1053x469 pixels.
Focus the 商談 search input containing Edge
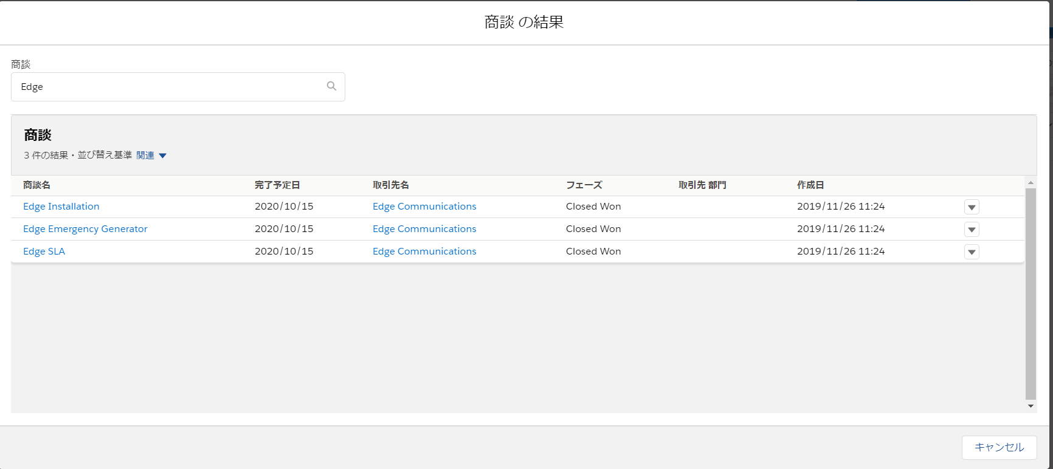(178, 87)
